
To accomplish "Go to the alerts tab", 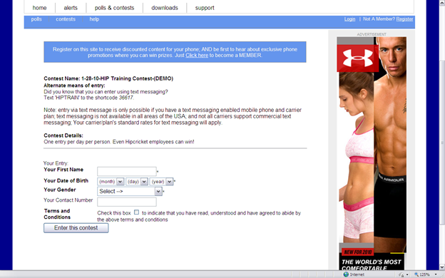I will 71,8.
